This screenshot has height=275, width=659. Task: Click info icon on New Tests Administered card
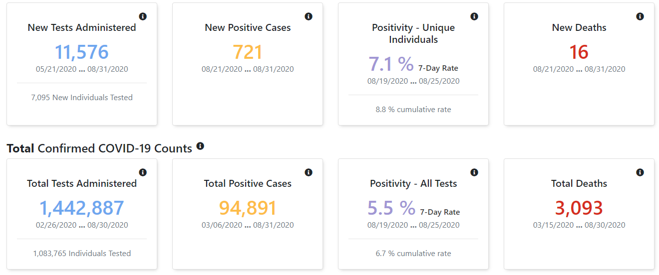[143, 16]
